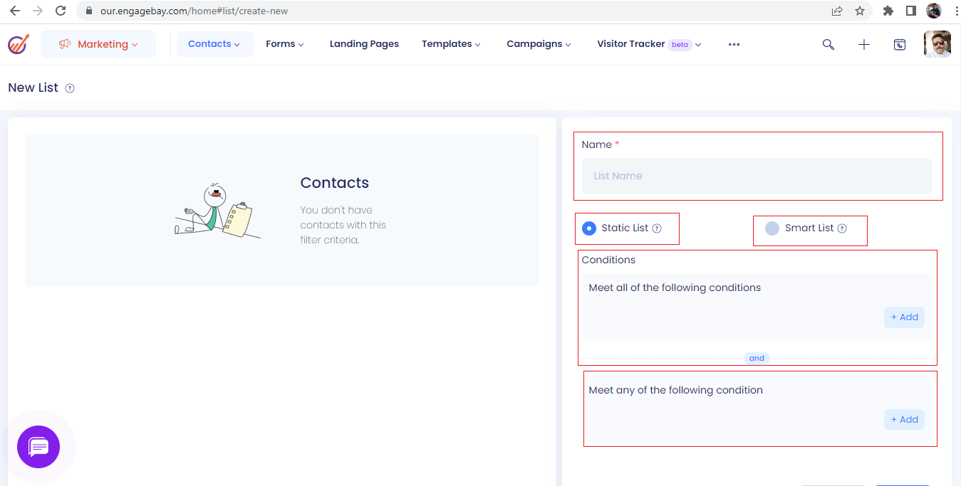The width and height of the screenshot is (961, 486).
Task: Expand the Campaigns menu
Action: click(539, 44)
